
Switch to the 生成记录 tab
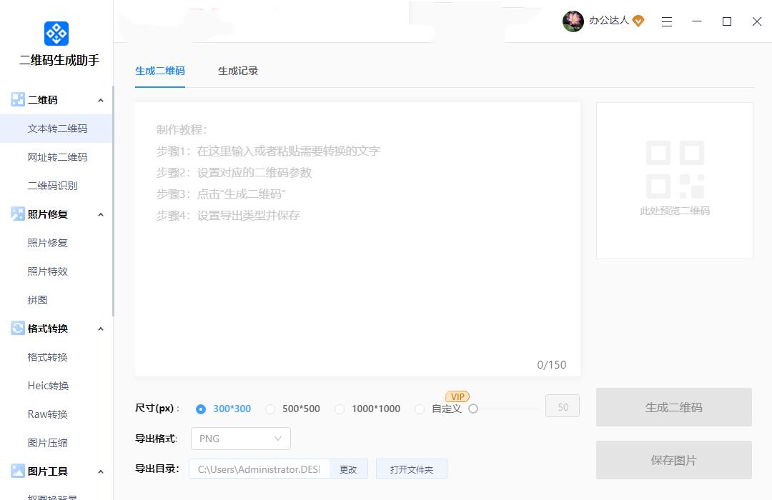[238, 71]
